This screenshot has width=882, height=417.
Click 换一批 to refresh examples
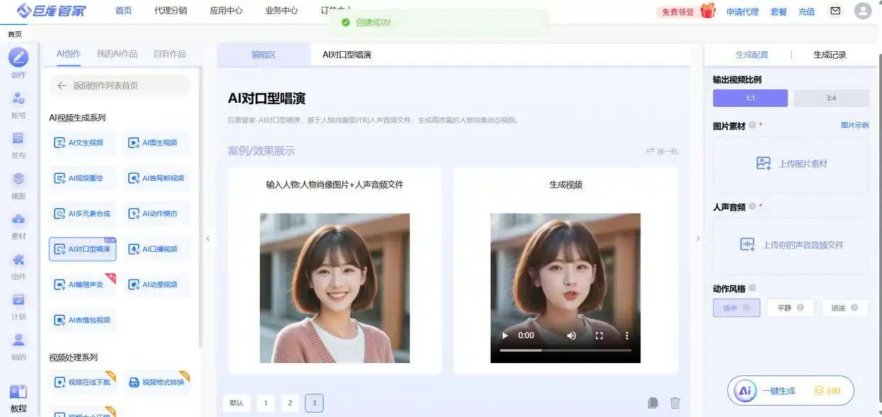(662, 151)
